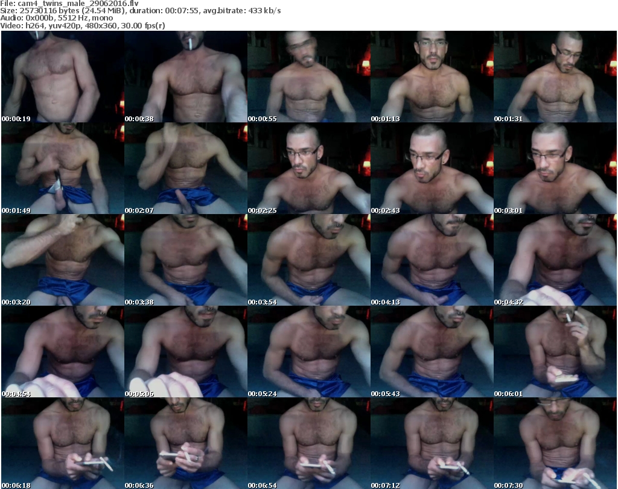The height and width of the screenshot is (489, 618).
Task: Open the frame with timestamp 00:05:24
Action: [x=309, y=352]
